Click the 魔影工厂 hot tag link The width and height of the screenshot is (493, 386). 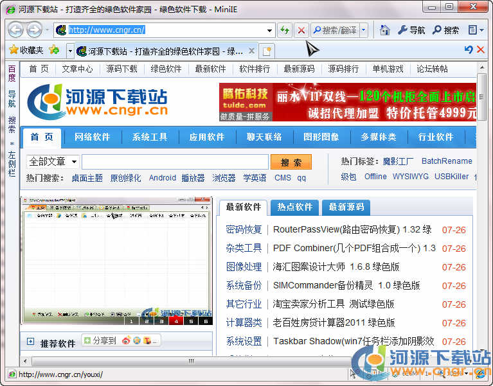[398, 161]
